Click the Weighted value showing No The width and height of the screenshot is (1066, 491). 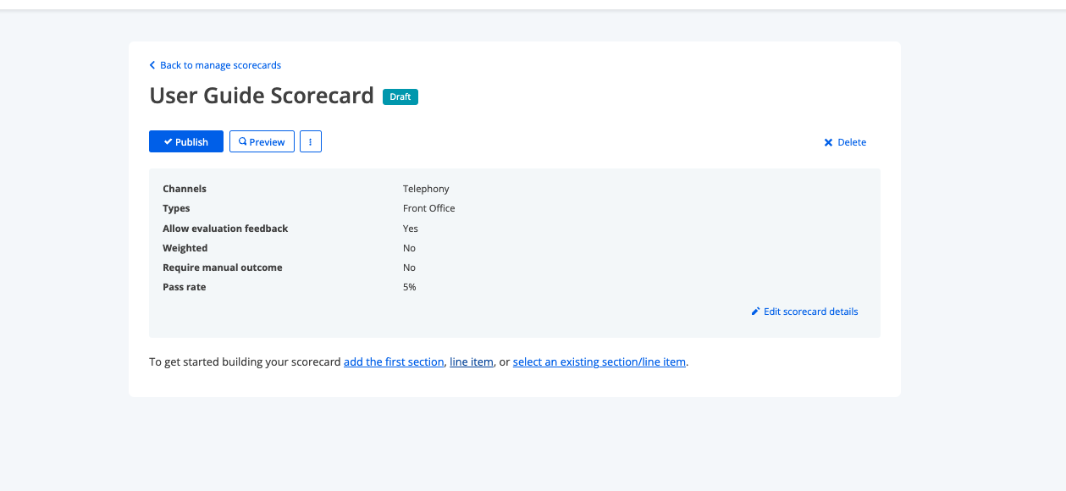pyautogui.click(x=409, y=247)
